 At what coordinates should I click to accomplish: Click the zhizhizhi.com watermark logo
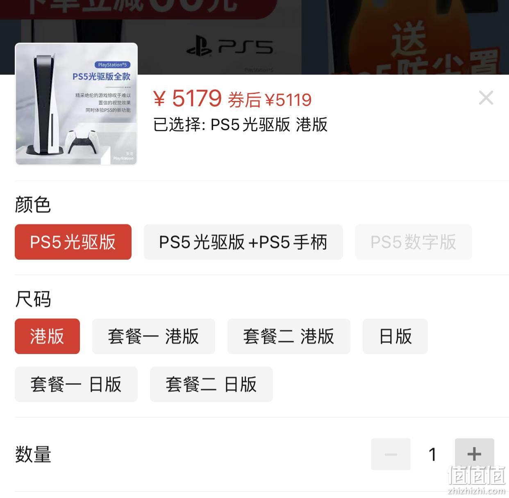(477, 480)
